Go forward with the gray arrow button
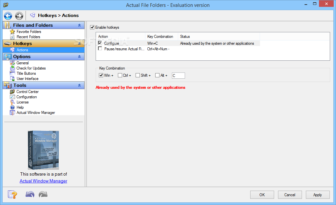This screenshot has height=205, width=336. (x=19, y=16)
